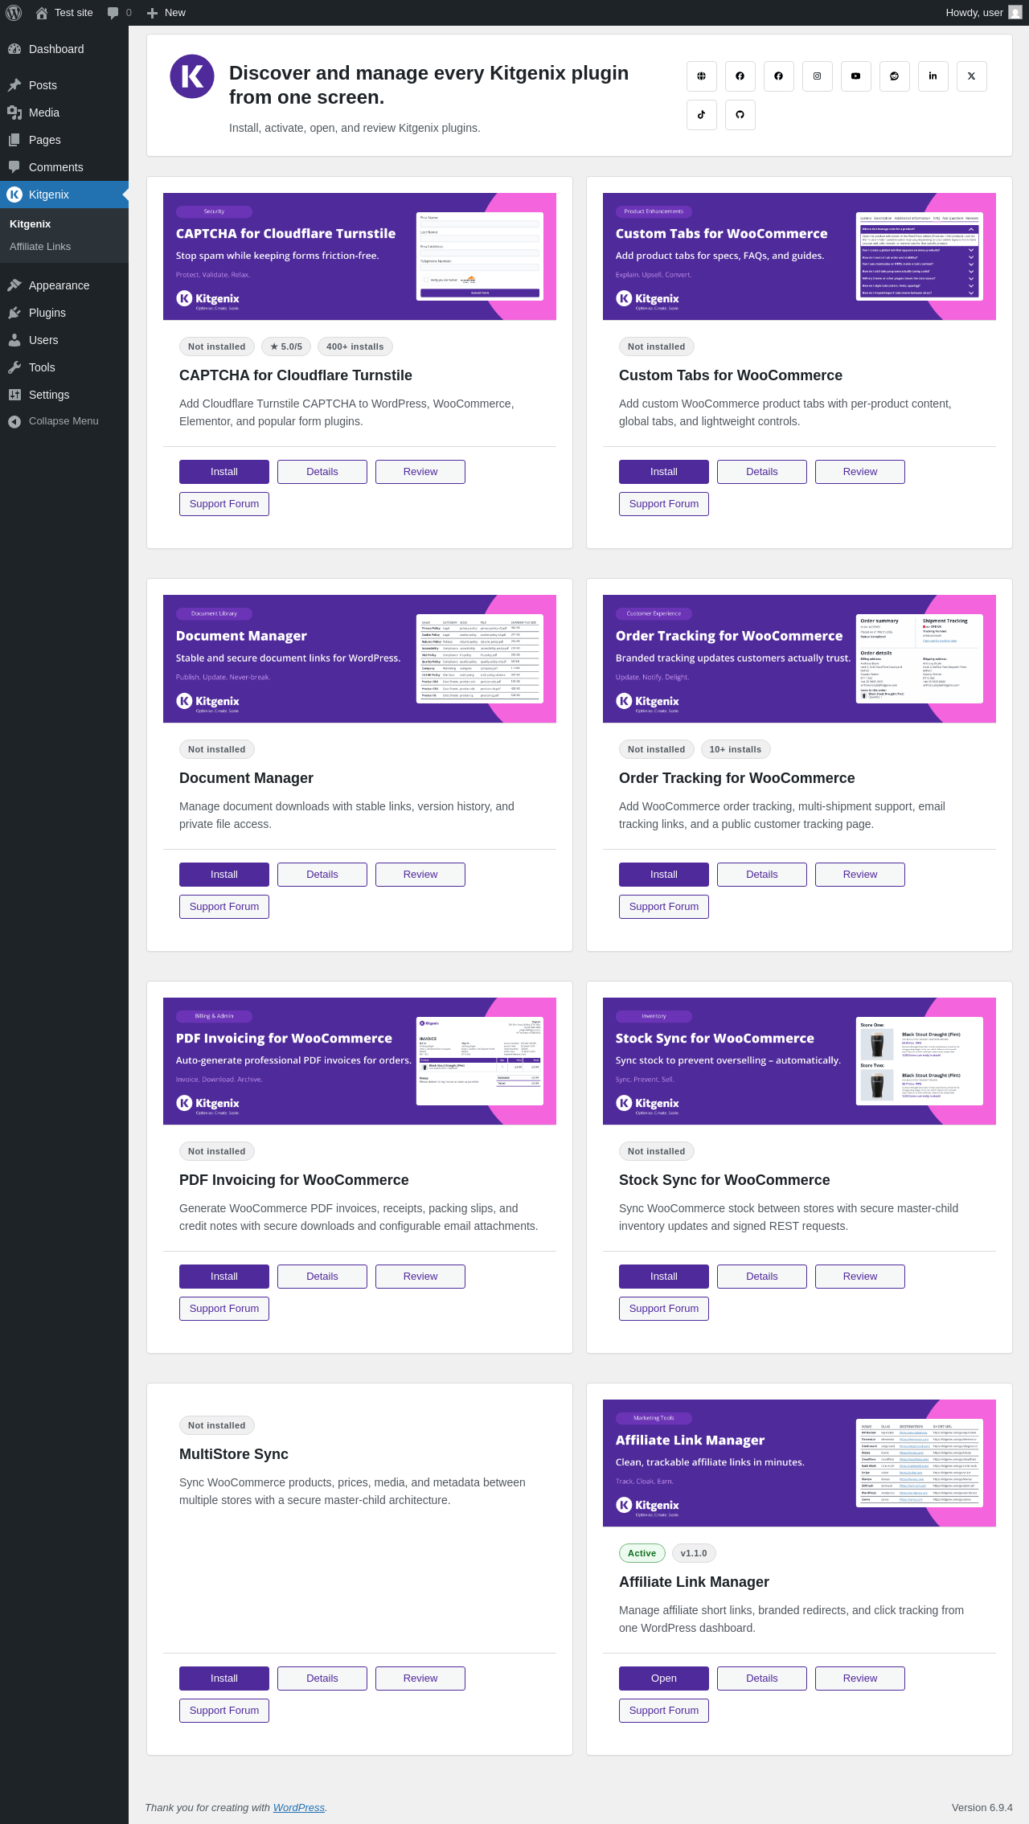The image size is (1029, 1824).
Task: Open the YouTube social icon
Action: [x=856, y=76]
